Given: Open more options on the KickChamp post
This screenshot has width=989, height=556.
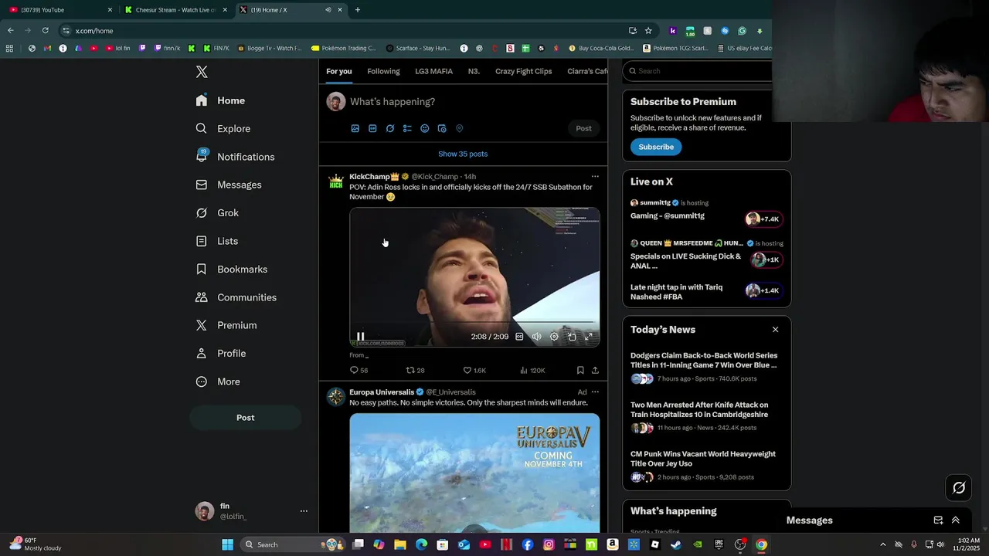Looking at the screenshot, I should (595, 177).
